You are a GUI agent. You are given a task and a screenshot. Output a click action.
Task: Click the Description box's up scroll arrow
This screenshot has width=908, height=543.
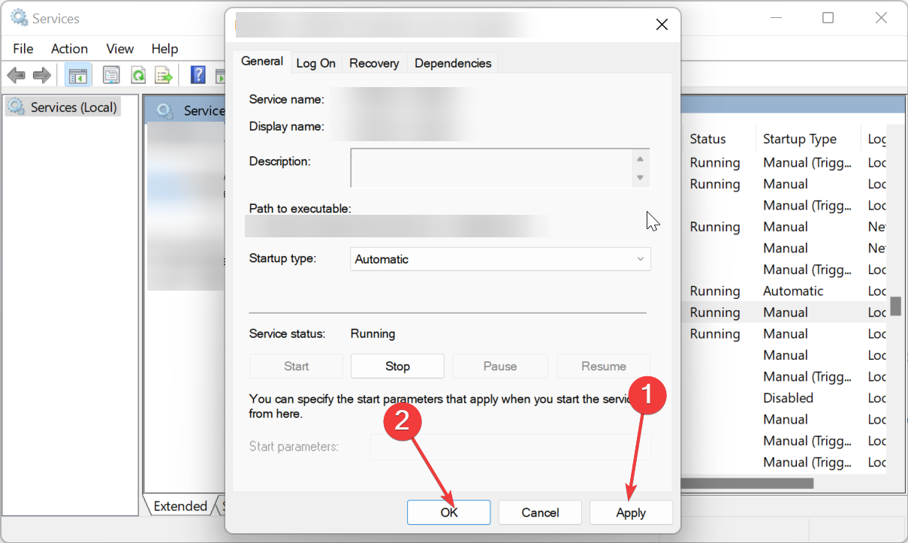point(640,158)
